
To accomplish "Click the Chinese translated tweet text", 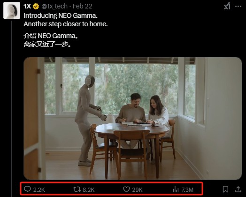I will 51,40.
